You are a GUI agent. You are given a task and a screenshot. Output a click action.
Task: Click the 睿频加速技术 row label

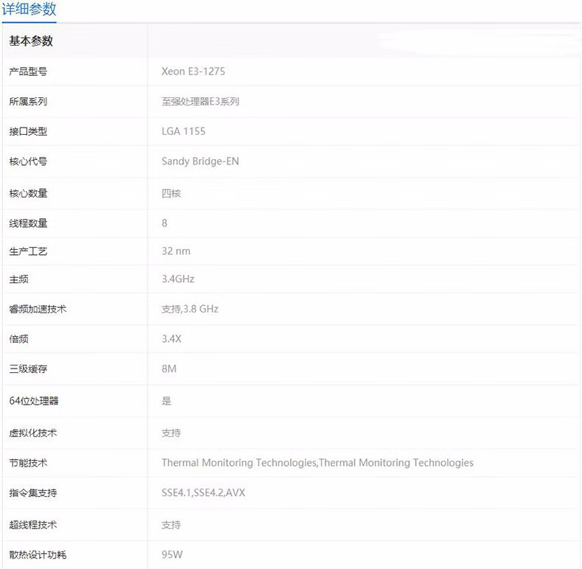click(38, 309)
